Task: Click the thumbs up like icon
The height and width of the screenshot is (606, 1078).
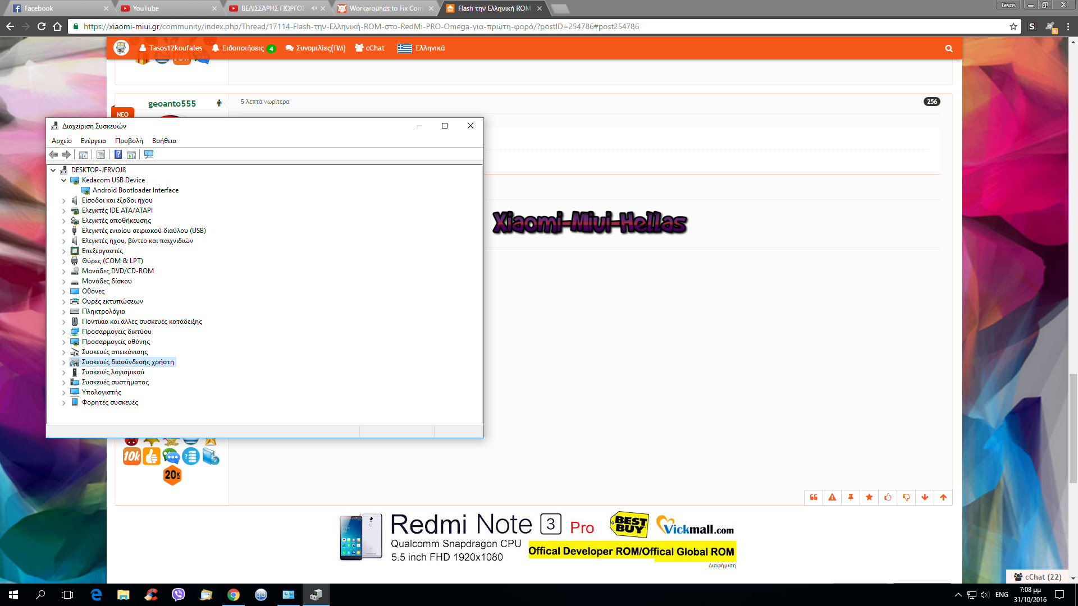Action: click(888, 497)
